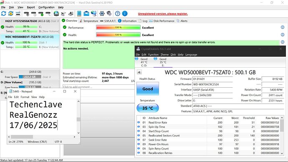This screenshot has height=162, width=288.
Task: Click the add comment input field
Action: pyautogui.click(x=99, y=87)
